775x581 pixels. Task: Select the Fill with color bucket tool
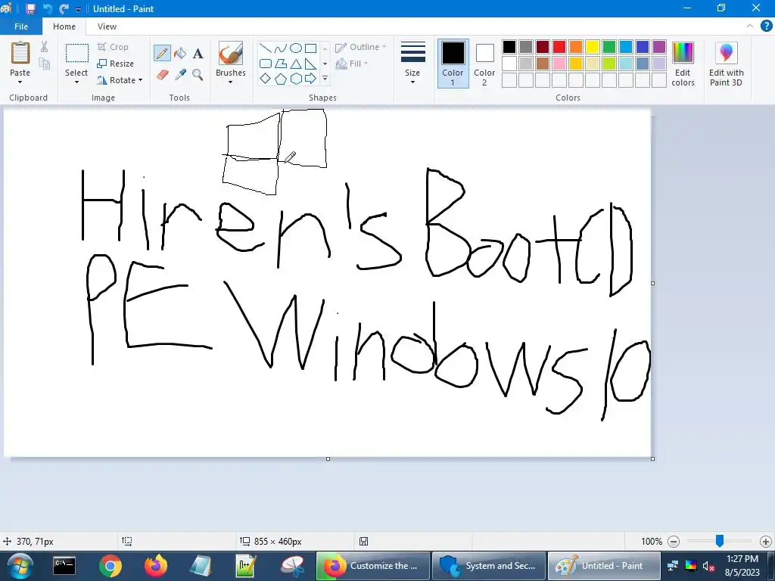180,53
